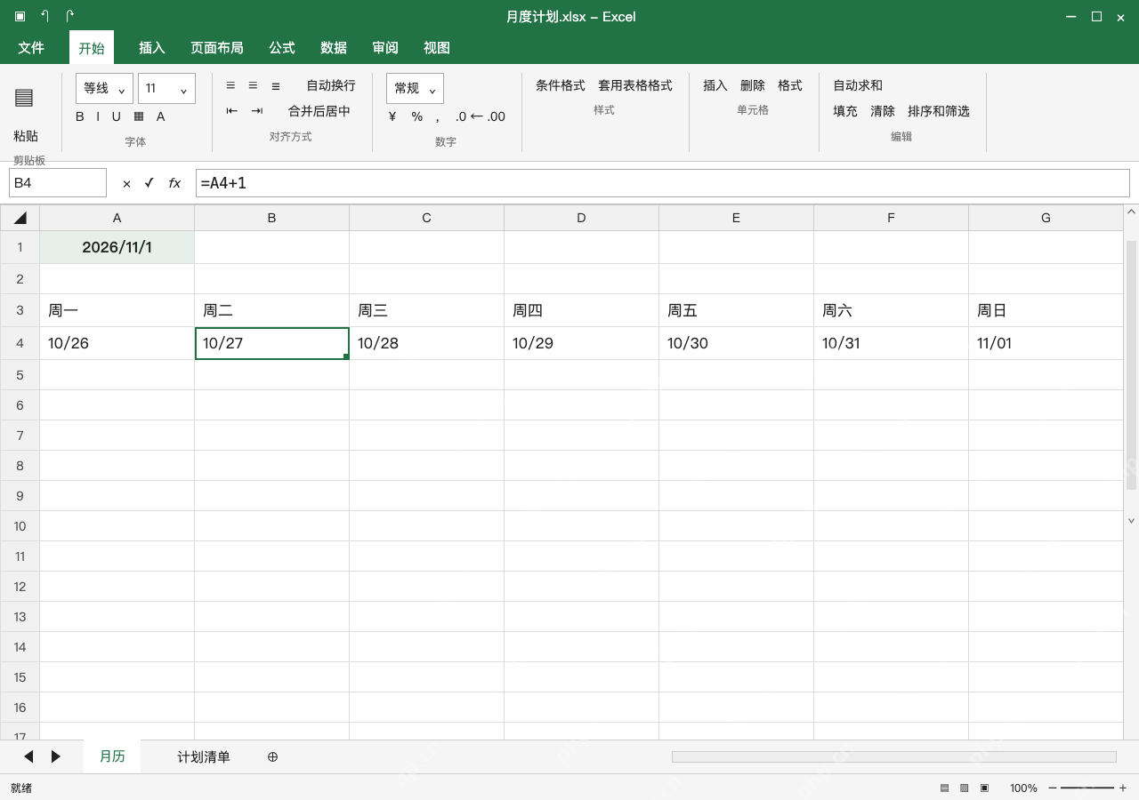This screenshot has width=1139, height=800.
Task: Click the select-all corner triangle
Action: tap(20, 218)
